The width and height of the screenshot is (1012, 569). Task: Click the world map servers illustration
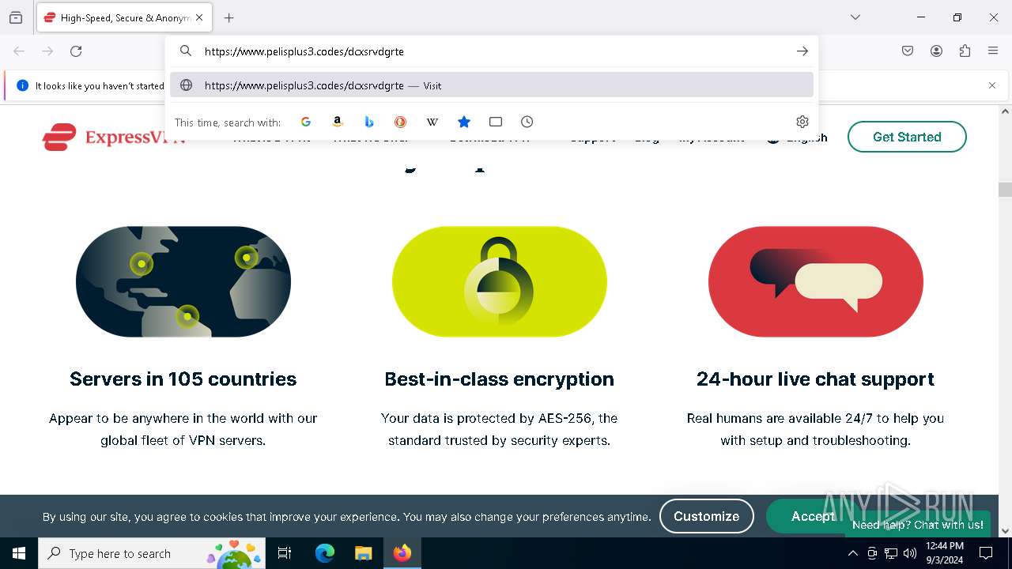pos(183,281)
